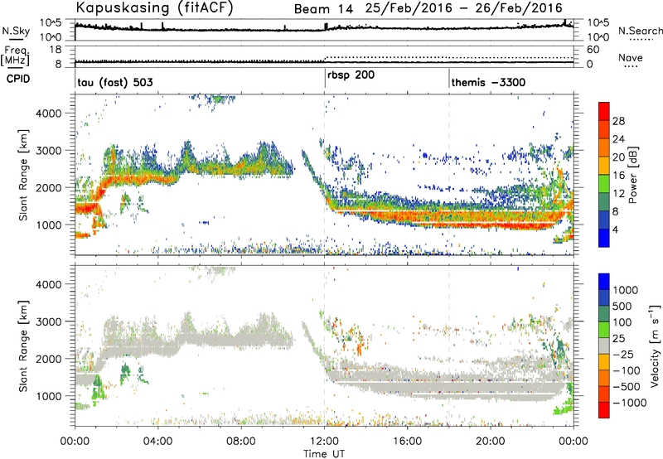The width and height of the screenshot is (663, 459).
Task: Click the 12:00 dashed marker in power panel
Action: [x=324, y=175]
